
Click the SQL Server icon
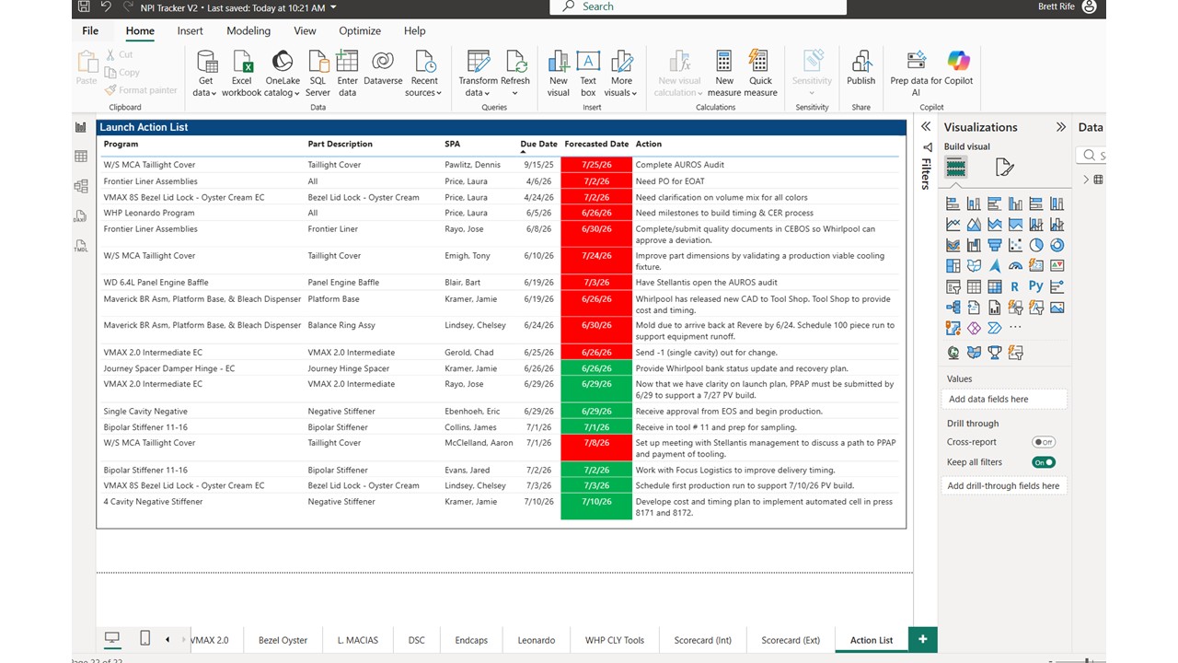[318, 74]
